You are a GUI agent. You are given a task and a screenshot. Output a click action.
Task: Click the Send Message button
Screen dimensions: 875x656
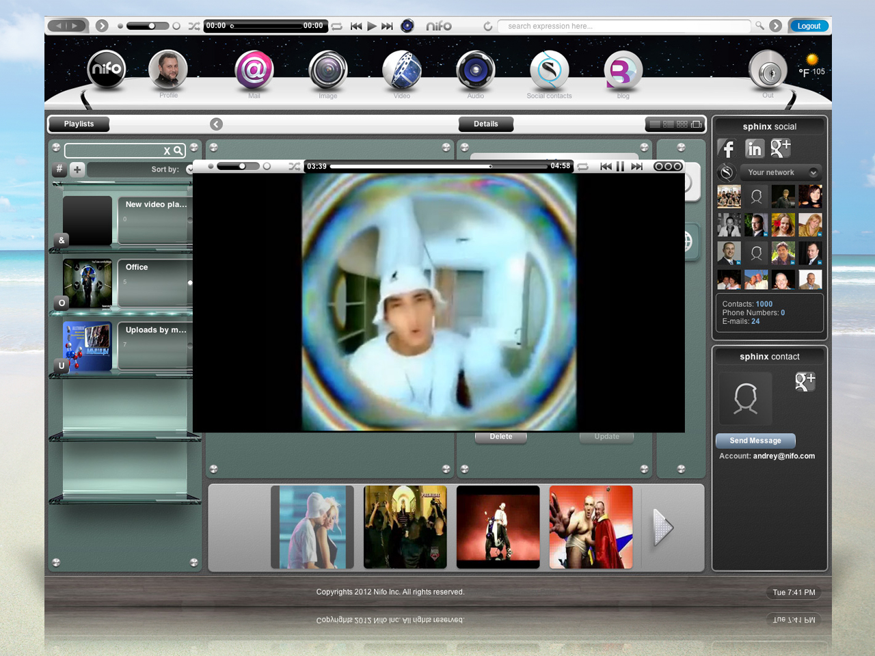point(755,441)
